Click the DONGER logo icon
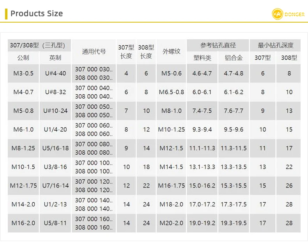The image size is (308, 242). 277,14
